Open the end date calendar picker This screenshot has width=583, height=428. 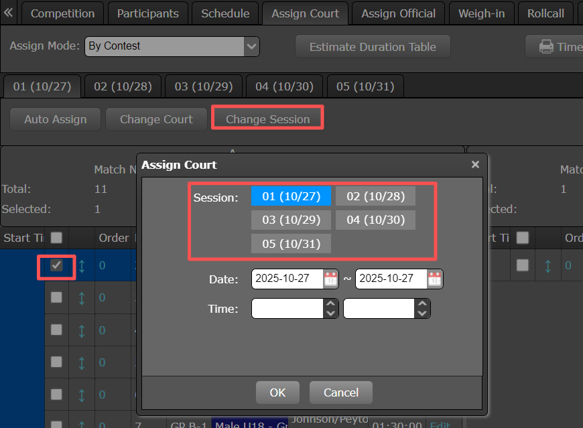pos(435,279)
